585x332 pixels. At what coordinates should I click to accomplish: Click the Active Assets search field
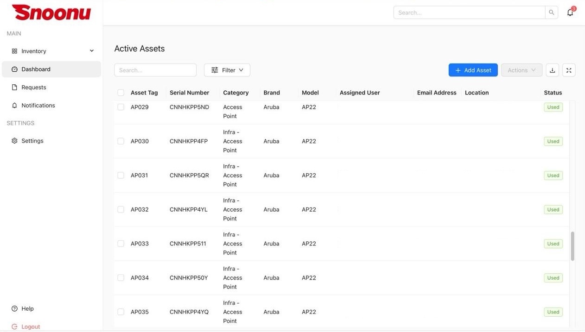[155, 70]
